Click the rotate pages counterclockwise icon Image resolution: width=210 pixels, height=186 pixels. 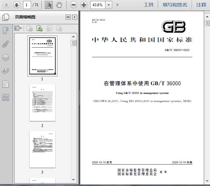[49, 28]
